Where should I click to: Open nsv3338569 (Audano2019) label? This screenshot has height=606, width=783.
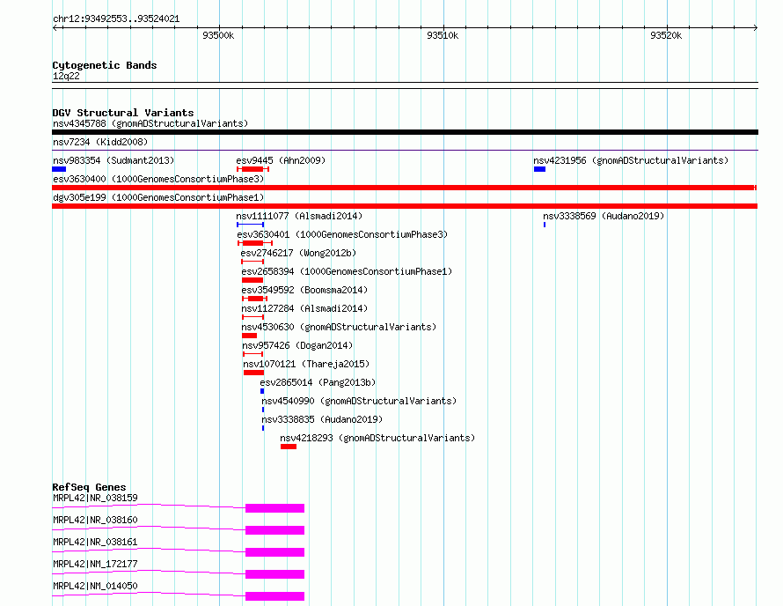coord(604,216)
